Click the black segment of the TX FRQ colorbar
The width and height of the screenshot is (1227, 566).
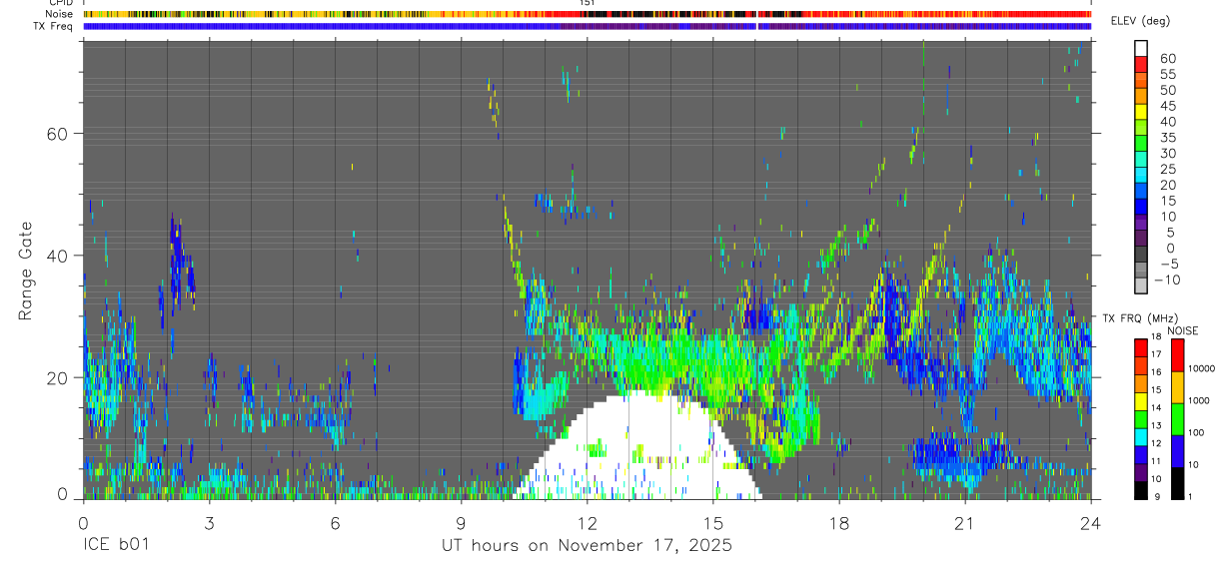pyautogui.click(x=1140, y=491)
